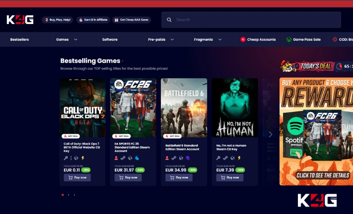Screen dimensions: 353x214
Task: Click the globe icon under Battlefield 6 listing
Action: [181, 158]
